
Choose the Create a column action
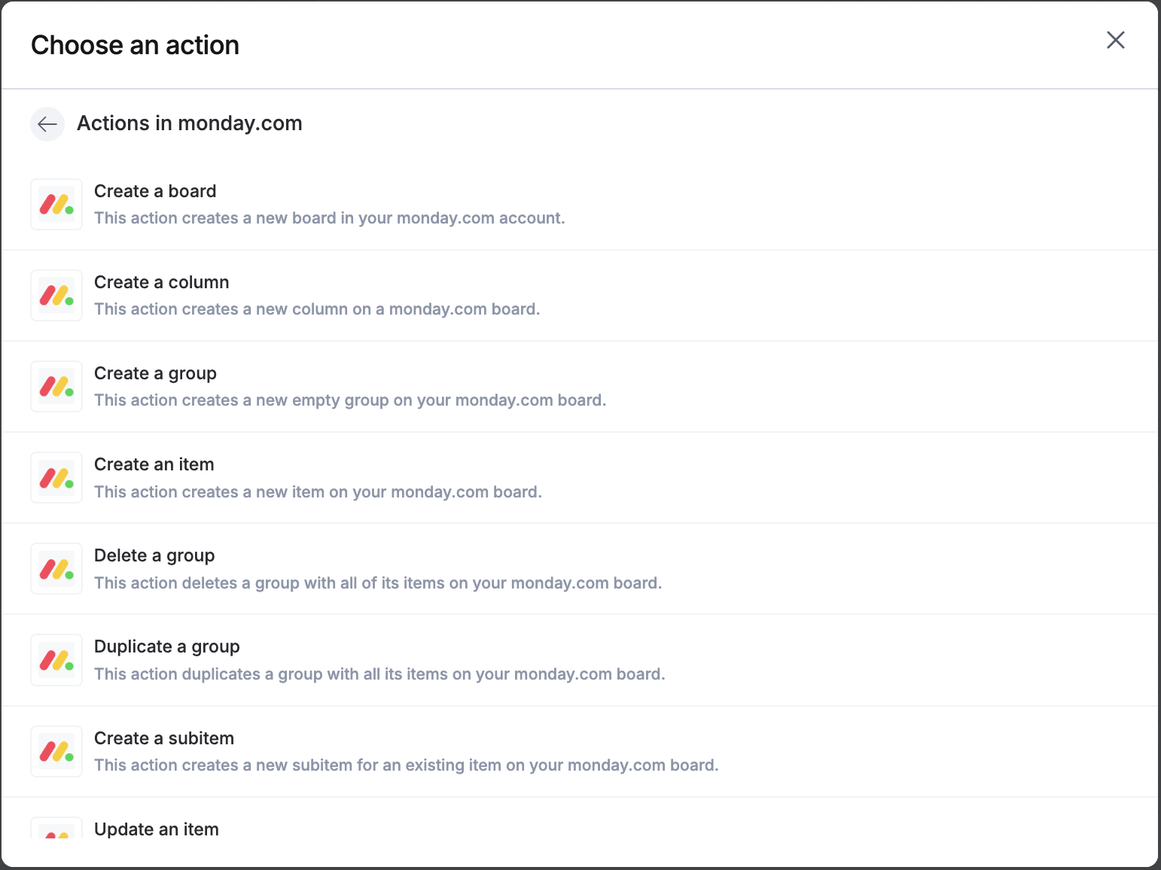pyautogui.click(x=580, y=295)
